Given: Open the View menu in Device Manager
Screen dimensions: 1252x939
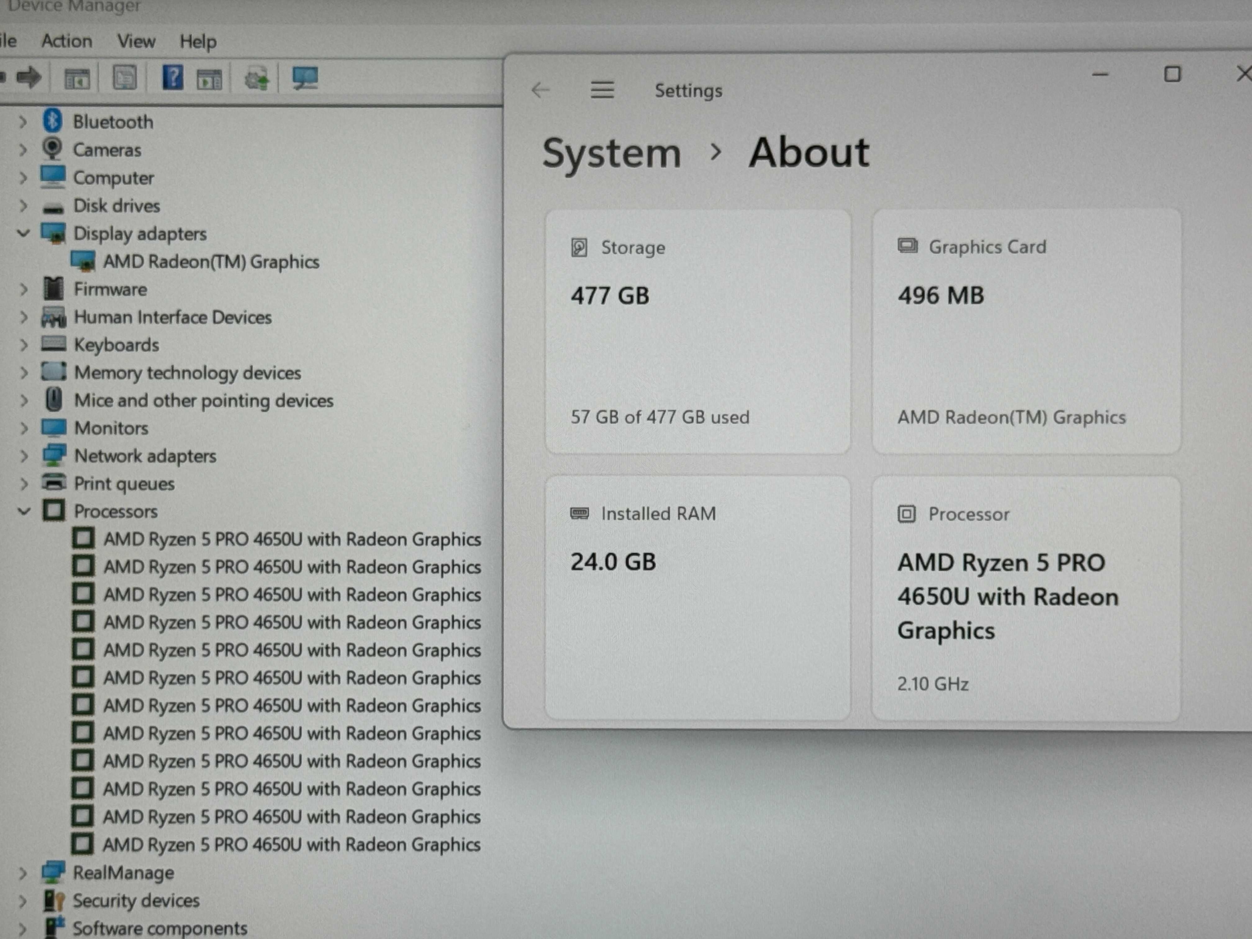Looking at the screenshot, I should click(136, 41).
